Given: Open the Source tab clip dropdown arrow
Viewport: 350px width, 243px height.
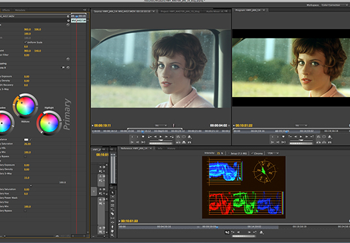Looking at the screenshot, I should click(x=154, y=12).
